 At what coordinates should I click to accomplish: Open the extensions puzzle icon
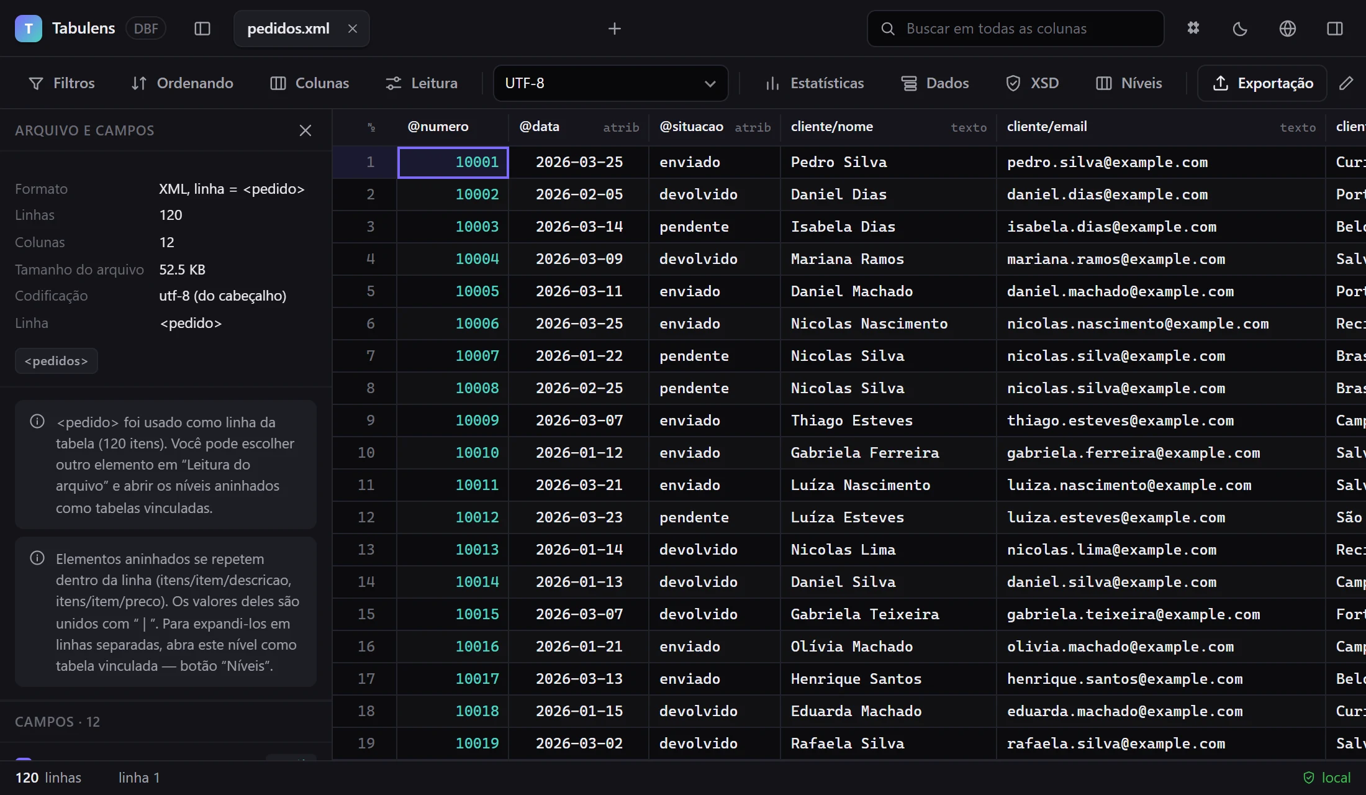1193,29
